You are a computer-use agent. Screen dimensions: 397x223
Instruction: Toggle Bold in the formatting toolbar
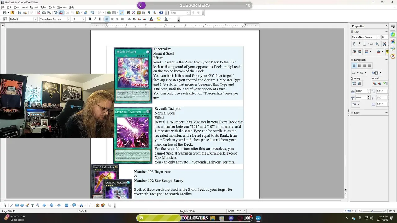90,19
